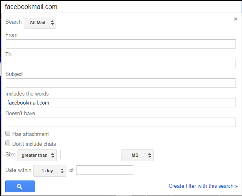Close the search options panel

[x=235, y=19]
